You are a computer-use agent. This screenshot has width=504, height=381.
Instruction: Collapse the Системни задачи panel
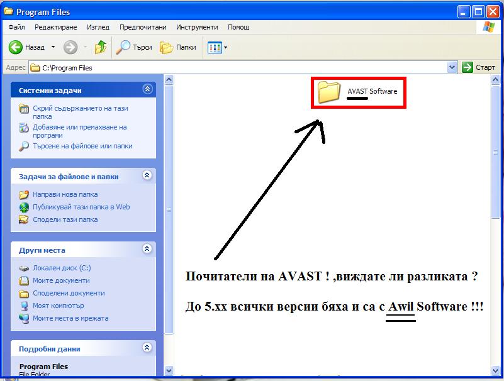pyautogui.click(x=147, y=89)
